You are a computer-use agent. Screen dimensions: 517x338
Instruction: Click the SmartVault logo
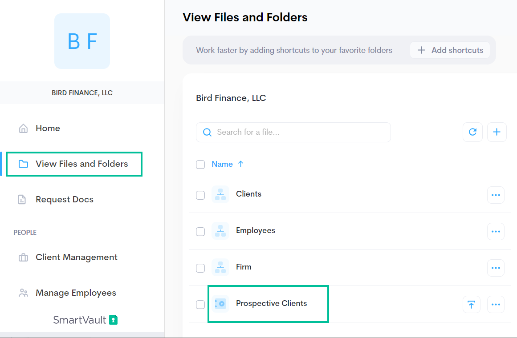(x=85, y=320)
